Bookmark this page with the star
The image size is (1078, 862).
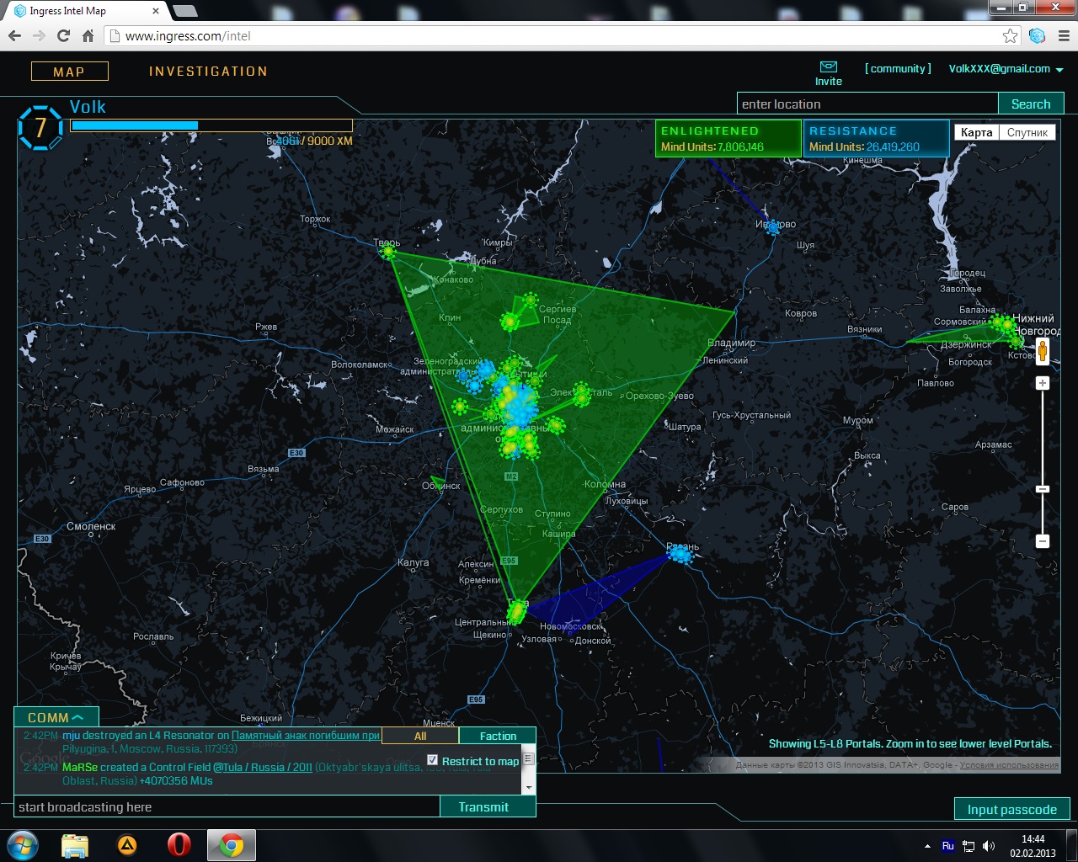coord(1010,35)
